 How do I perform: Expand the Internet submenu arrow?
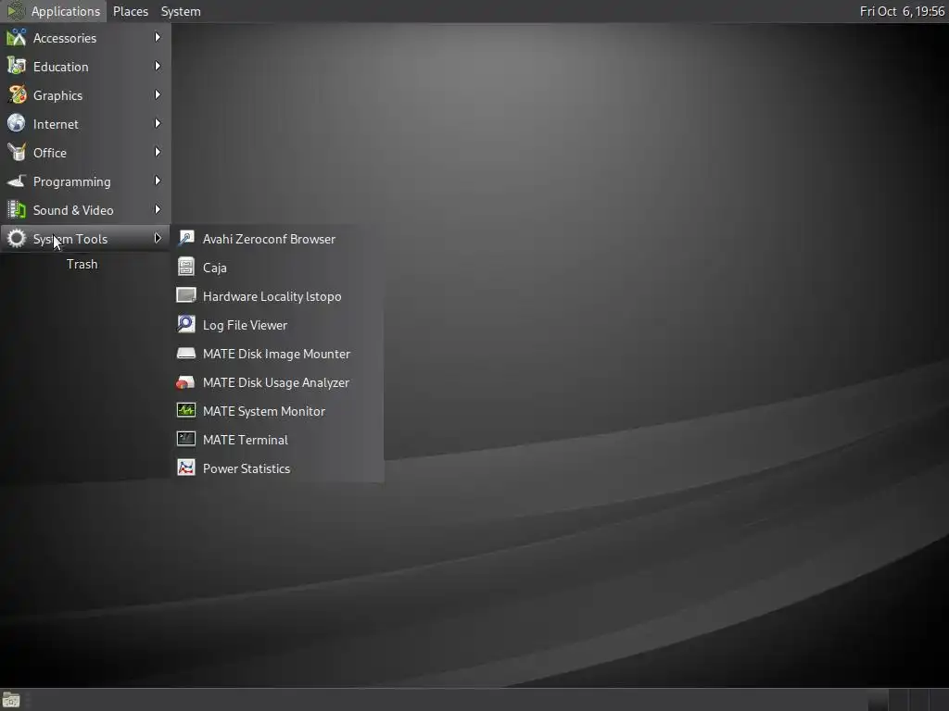tap(158, 123)
